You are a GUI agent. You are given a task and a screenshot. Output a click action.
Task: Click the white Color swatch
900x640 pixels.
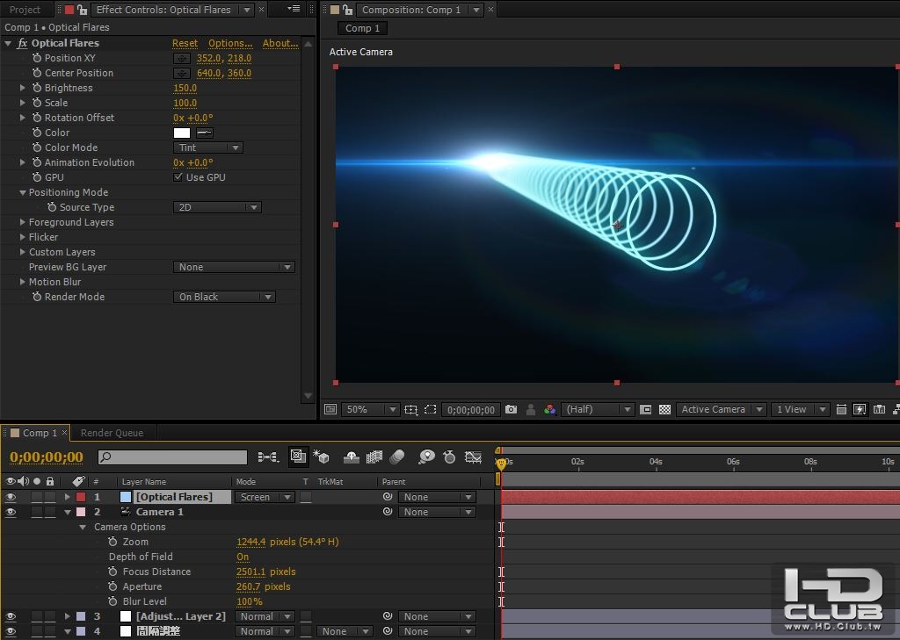pos(182,133)
